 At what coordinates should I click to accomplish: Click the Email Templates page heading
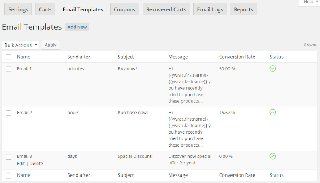pos(32,27)
